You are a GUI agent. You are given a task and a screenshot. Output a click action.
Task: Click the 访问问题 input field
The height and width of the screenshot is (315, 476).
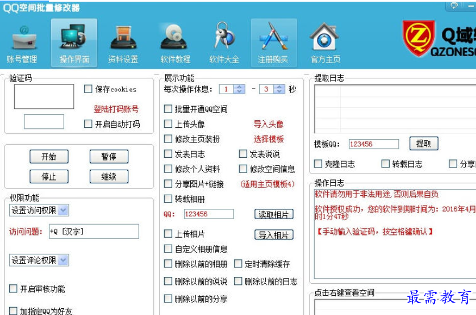(x=94, y=231)
